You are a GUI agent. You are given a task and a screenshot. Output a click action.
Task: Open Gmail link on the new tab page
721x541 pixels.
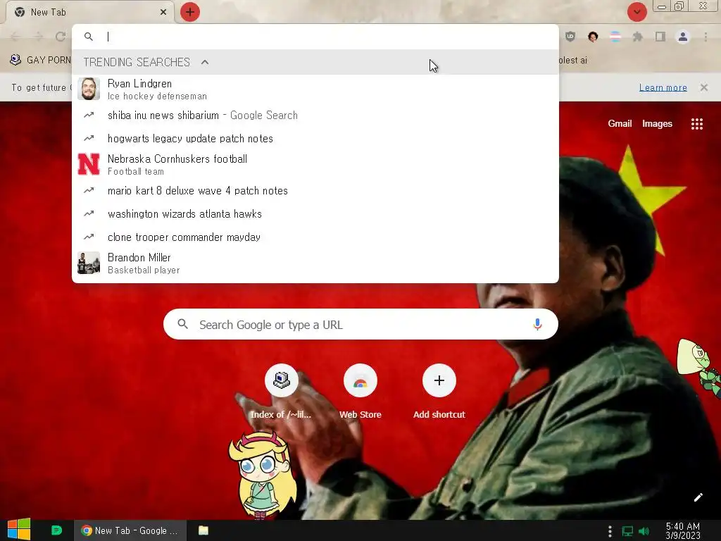click(x=620, y=123)
